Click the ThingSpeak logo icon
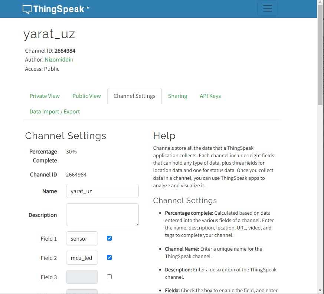 click(27, 9)
